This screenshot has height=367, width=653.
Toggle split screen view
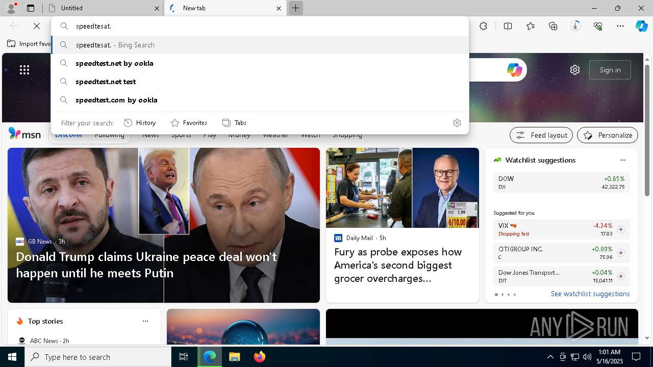coord(508,26)
